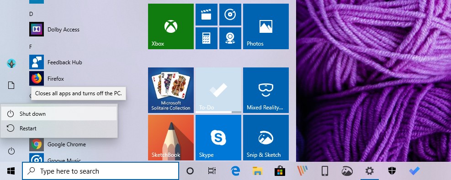Open the Movies & TV tile

tap(206, 15)
